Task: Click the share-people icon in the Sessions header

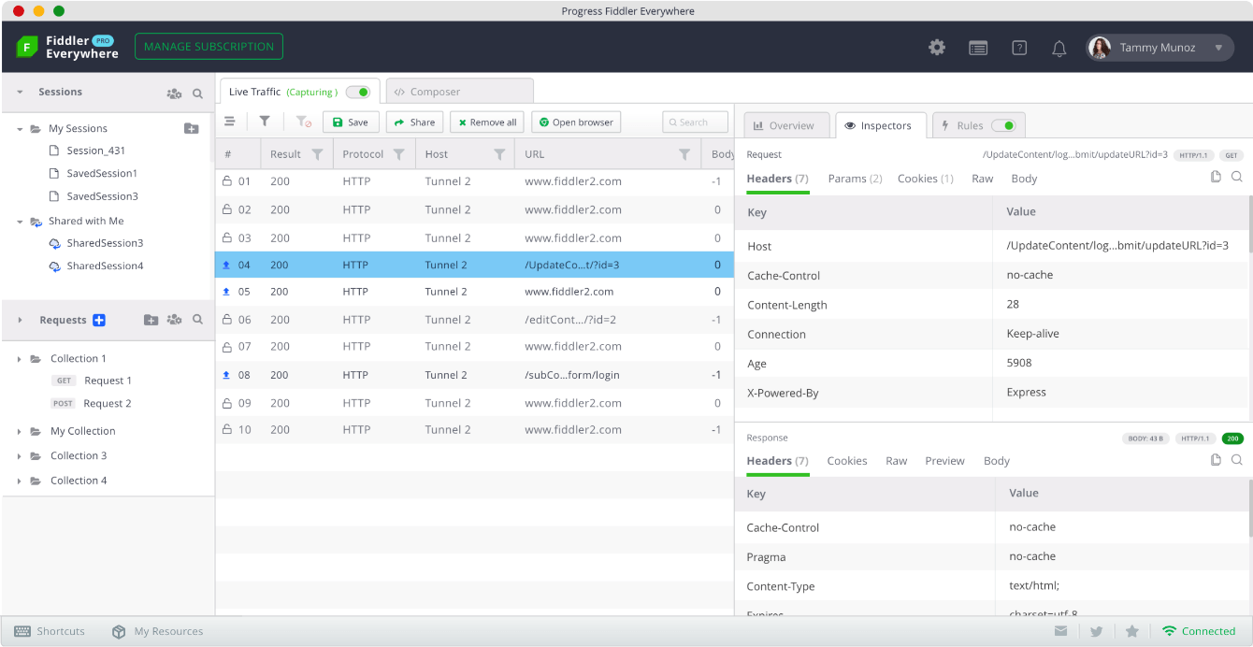Action: (x=174, y=93)
